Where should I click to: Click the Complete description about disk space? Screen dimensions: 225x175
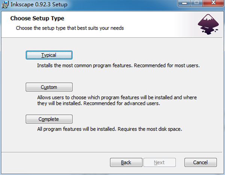(109, 129)
